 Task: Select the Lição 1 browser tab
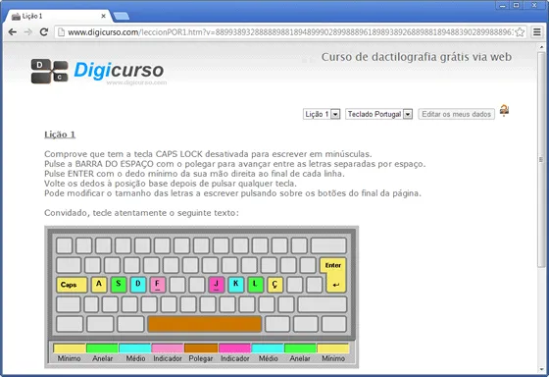(58, 16)
